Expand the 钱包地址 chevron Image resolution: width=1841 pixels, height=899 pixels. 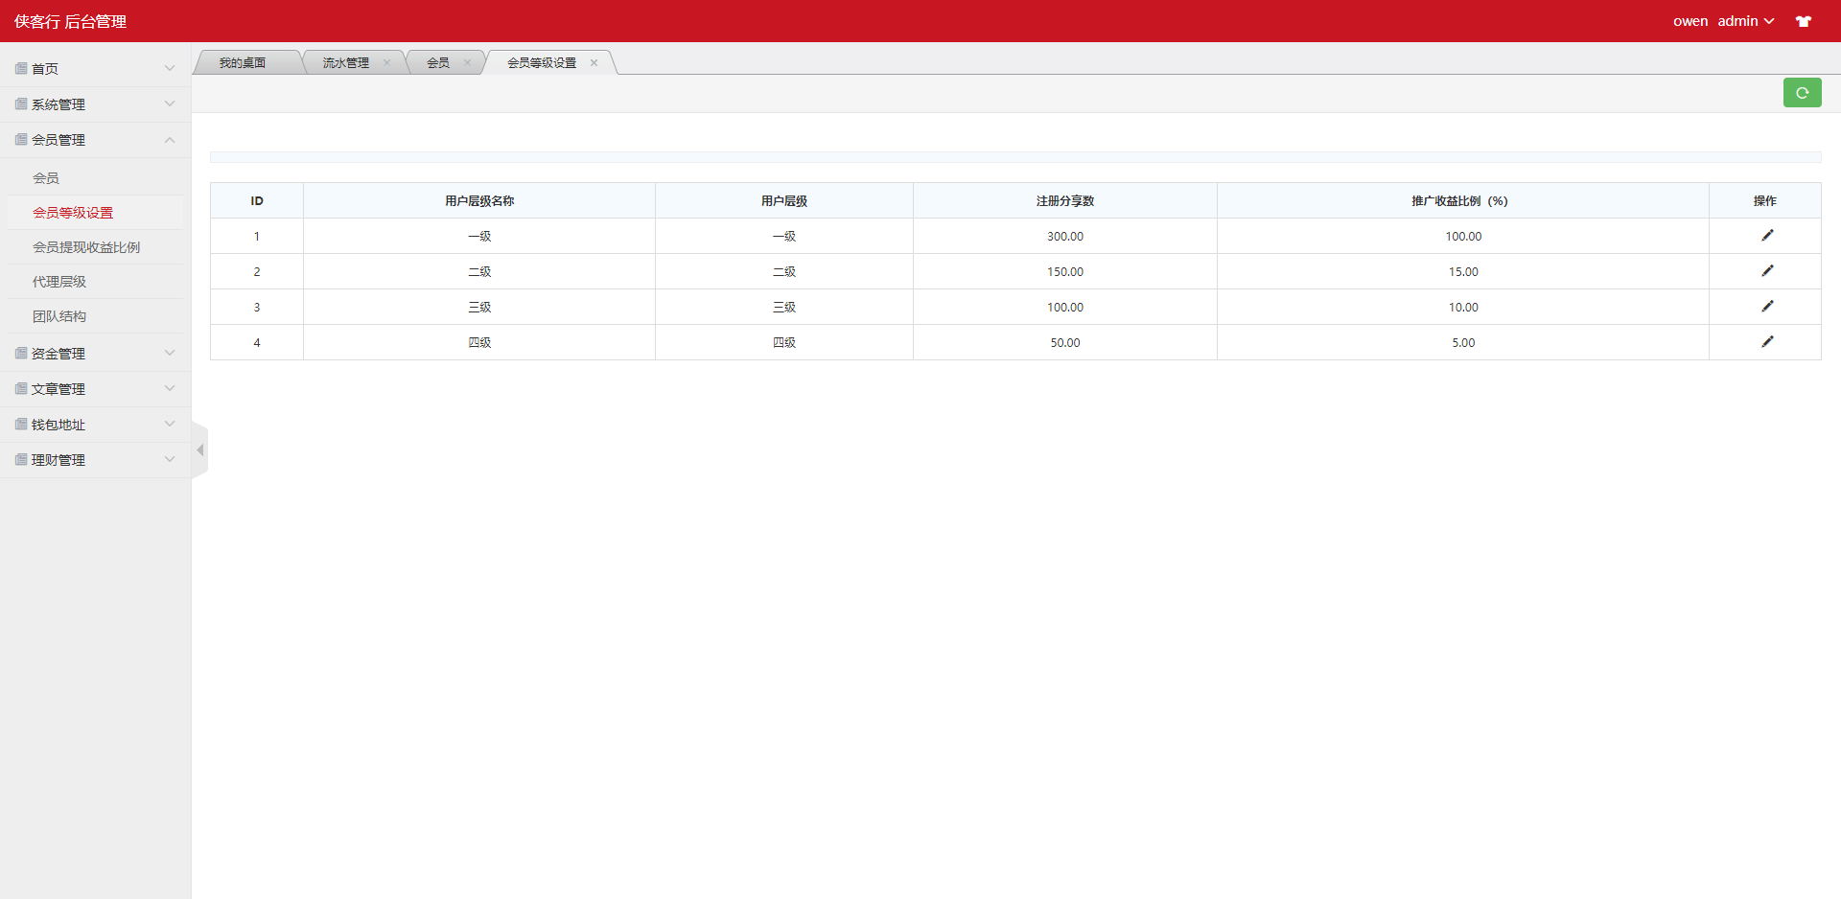[170, 424]
